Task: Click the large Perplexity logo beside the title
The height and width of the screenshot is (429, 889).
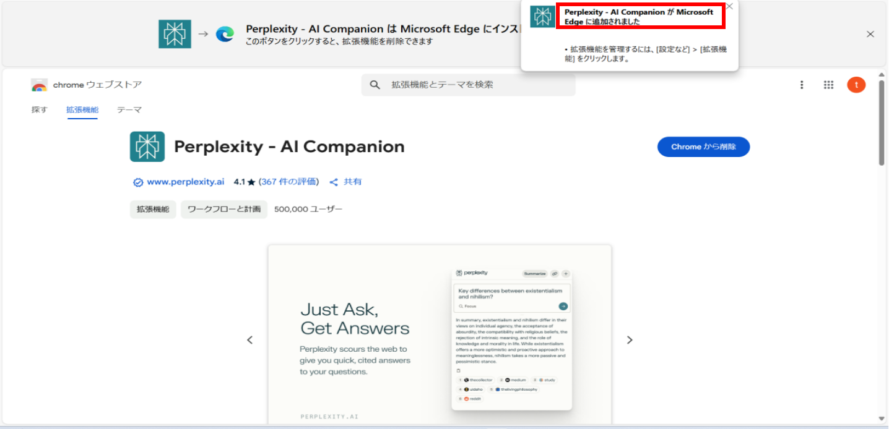Action: click(x=147, y=147)
